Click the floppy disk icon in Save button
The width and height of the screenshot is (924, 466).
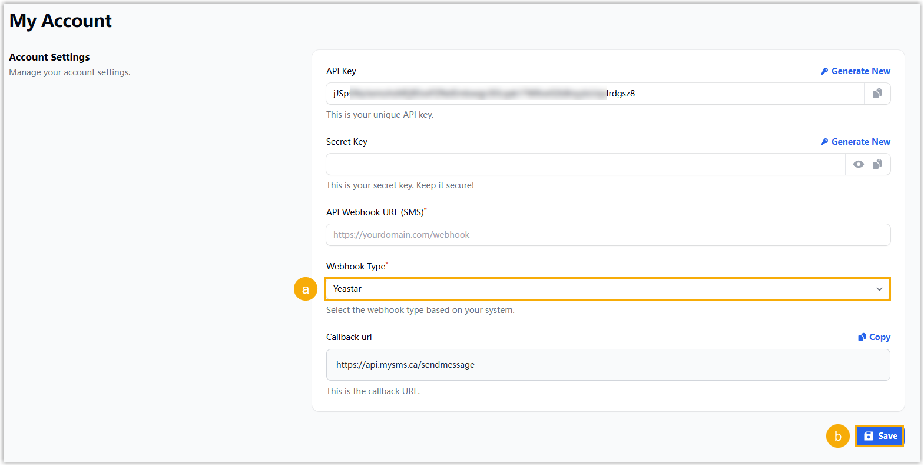click(869, 436)
